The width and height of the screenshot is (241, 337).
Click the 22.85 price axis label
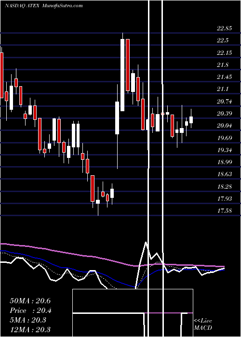click(225, 28)
